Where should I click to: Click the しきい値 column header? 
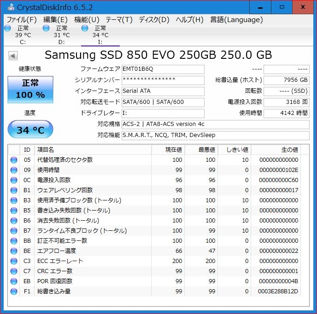click(x=235, y=150)
